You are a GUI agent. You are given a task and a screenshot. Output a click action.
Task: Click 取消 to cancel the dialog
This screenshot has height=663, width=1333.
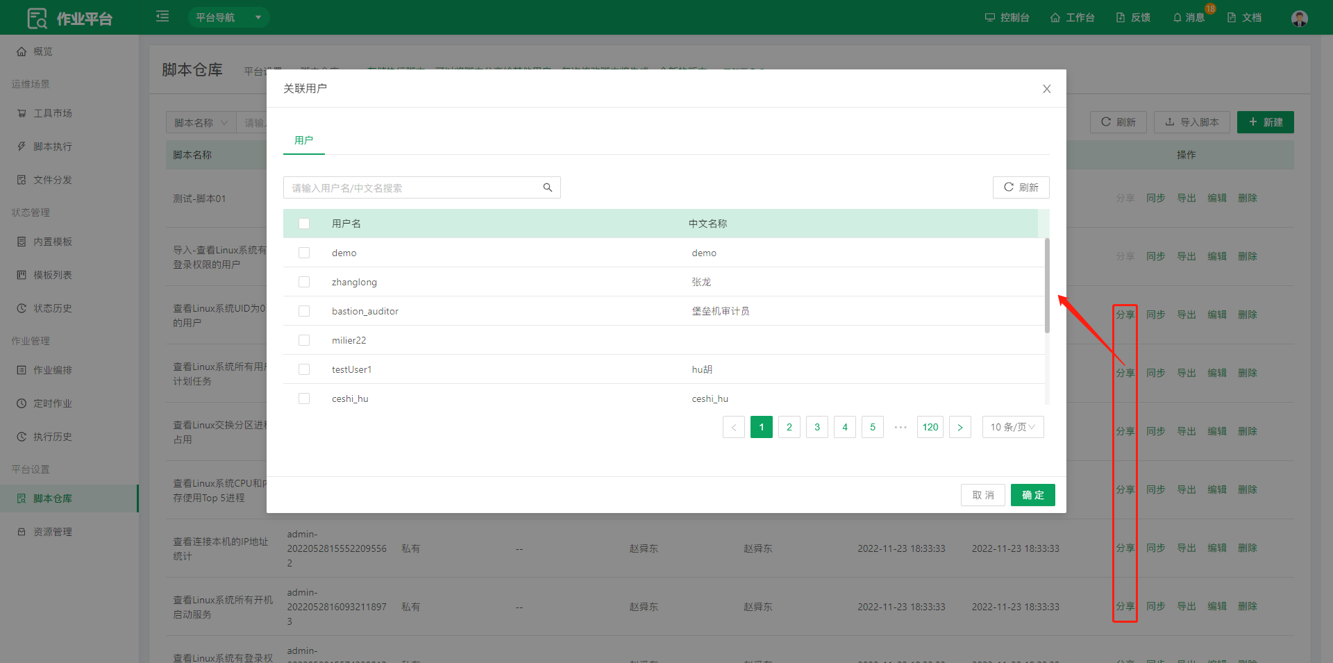click(x=983, y=495)
